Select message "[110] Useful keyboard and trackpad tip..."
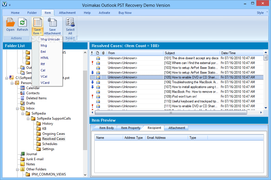The width and height of the screenshot is (271, 180). click(177, 101)
